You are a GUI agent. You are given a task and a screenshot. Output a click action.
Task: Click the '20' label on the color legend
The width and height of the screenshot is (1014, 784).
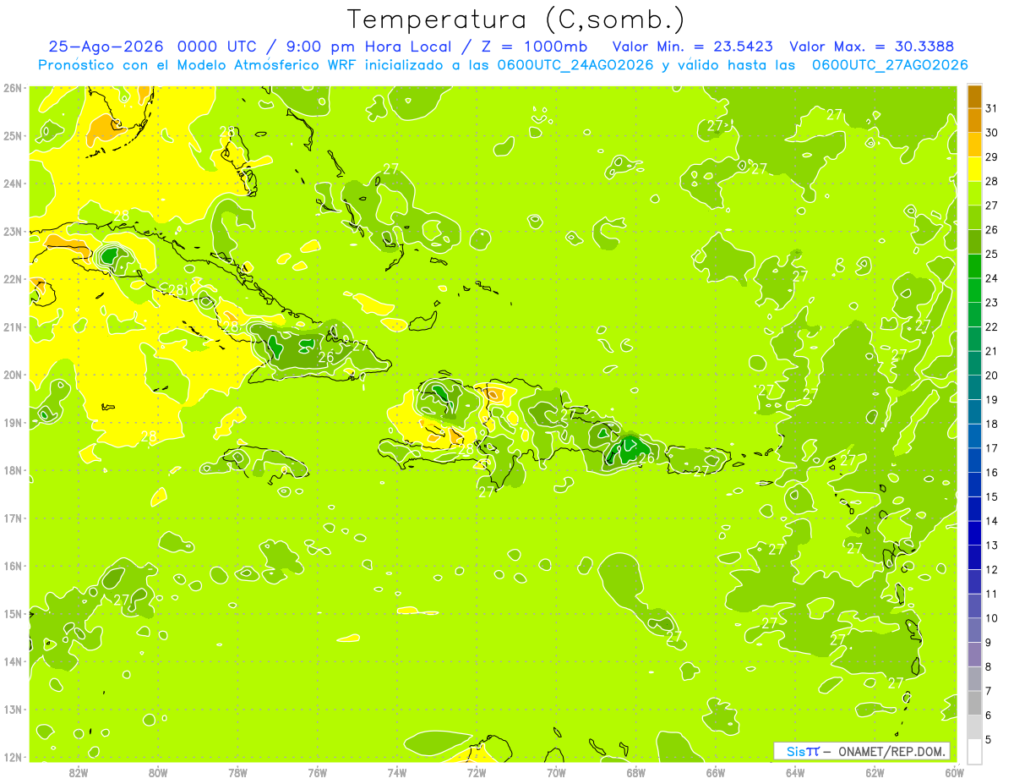point(991,376)
